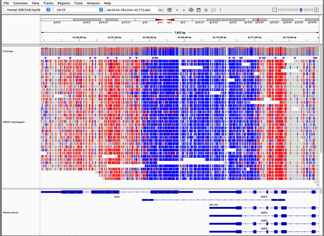
Task: Zoom in with the plus icon
Action: [316, 10]
